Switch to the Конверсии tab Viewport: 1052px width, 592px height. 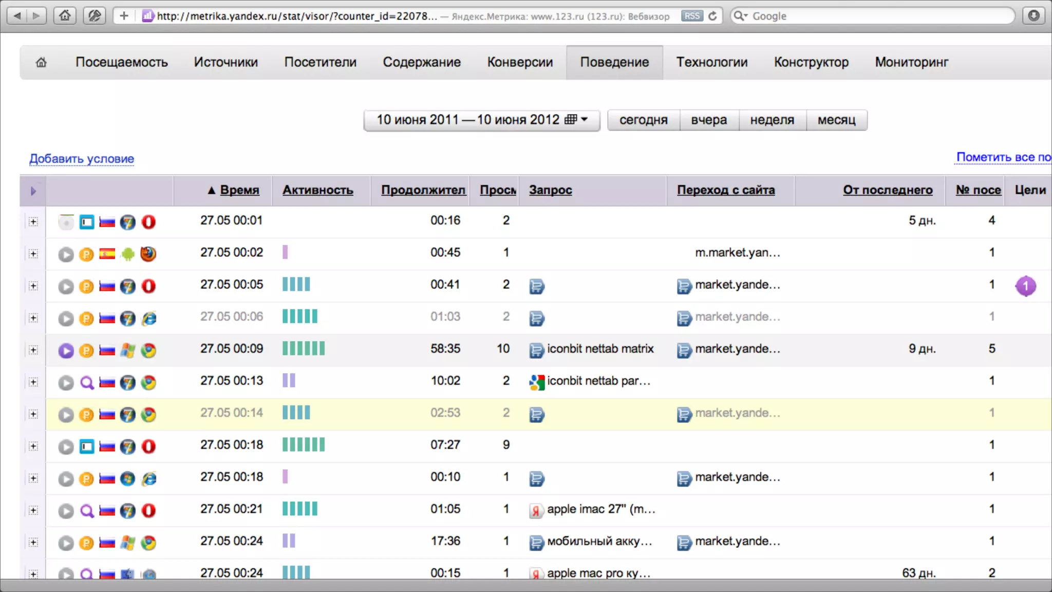point(520,62)
